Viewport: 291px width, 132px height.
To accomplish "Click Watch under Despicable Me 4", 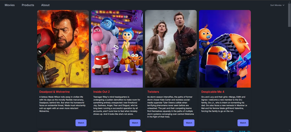I will [x=243, y=123].
